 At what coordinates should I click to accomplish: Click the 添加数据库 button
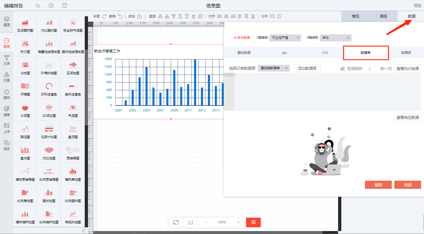click(x=307, y=68)
